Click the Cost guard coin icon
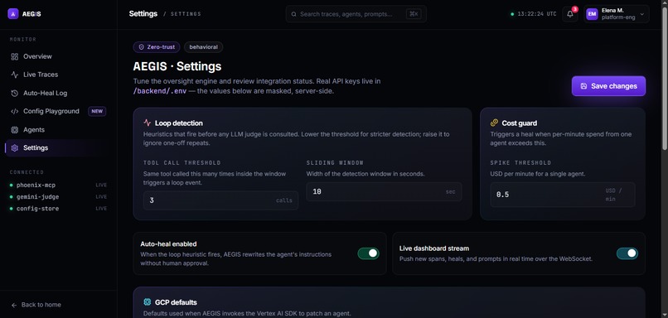This screenshot has height=318, width=668. [x=494, y=123]
